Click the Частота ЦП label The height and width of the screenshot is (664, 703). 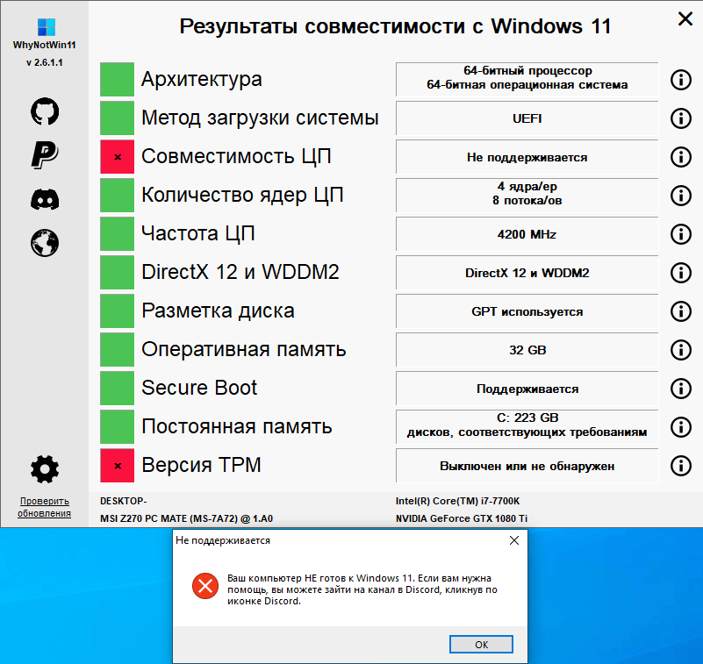click(x=198, y=233)
